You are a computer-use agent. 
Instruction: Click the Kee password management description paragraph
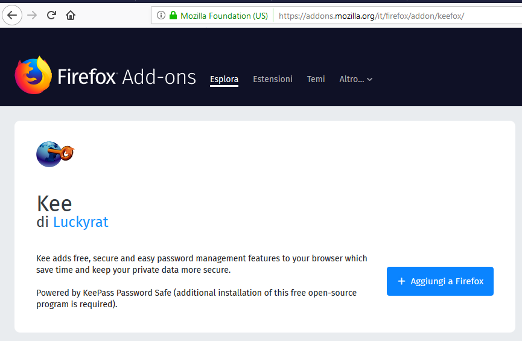[x=202, y=264]
